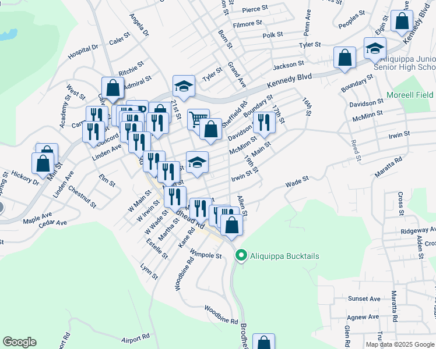
Task: Select the 16th St label
Action: [307, 106]
